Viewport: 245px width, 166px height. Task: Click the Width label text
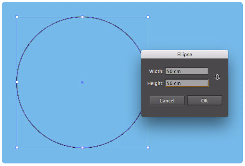156,71
